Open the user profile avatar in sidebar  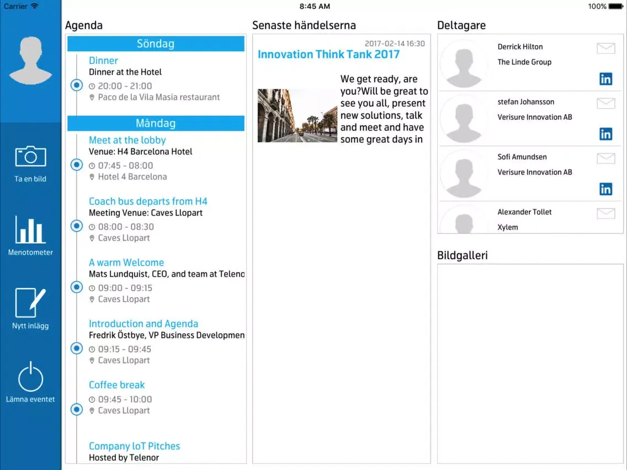click(30, 60)
